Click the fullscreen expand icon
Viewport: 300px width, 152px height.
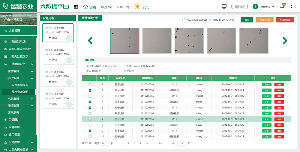tap(293, 6)
